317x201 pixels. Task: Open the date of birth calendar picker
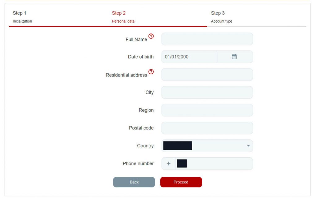[x=234, y=57]
